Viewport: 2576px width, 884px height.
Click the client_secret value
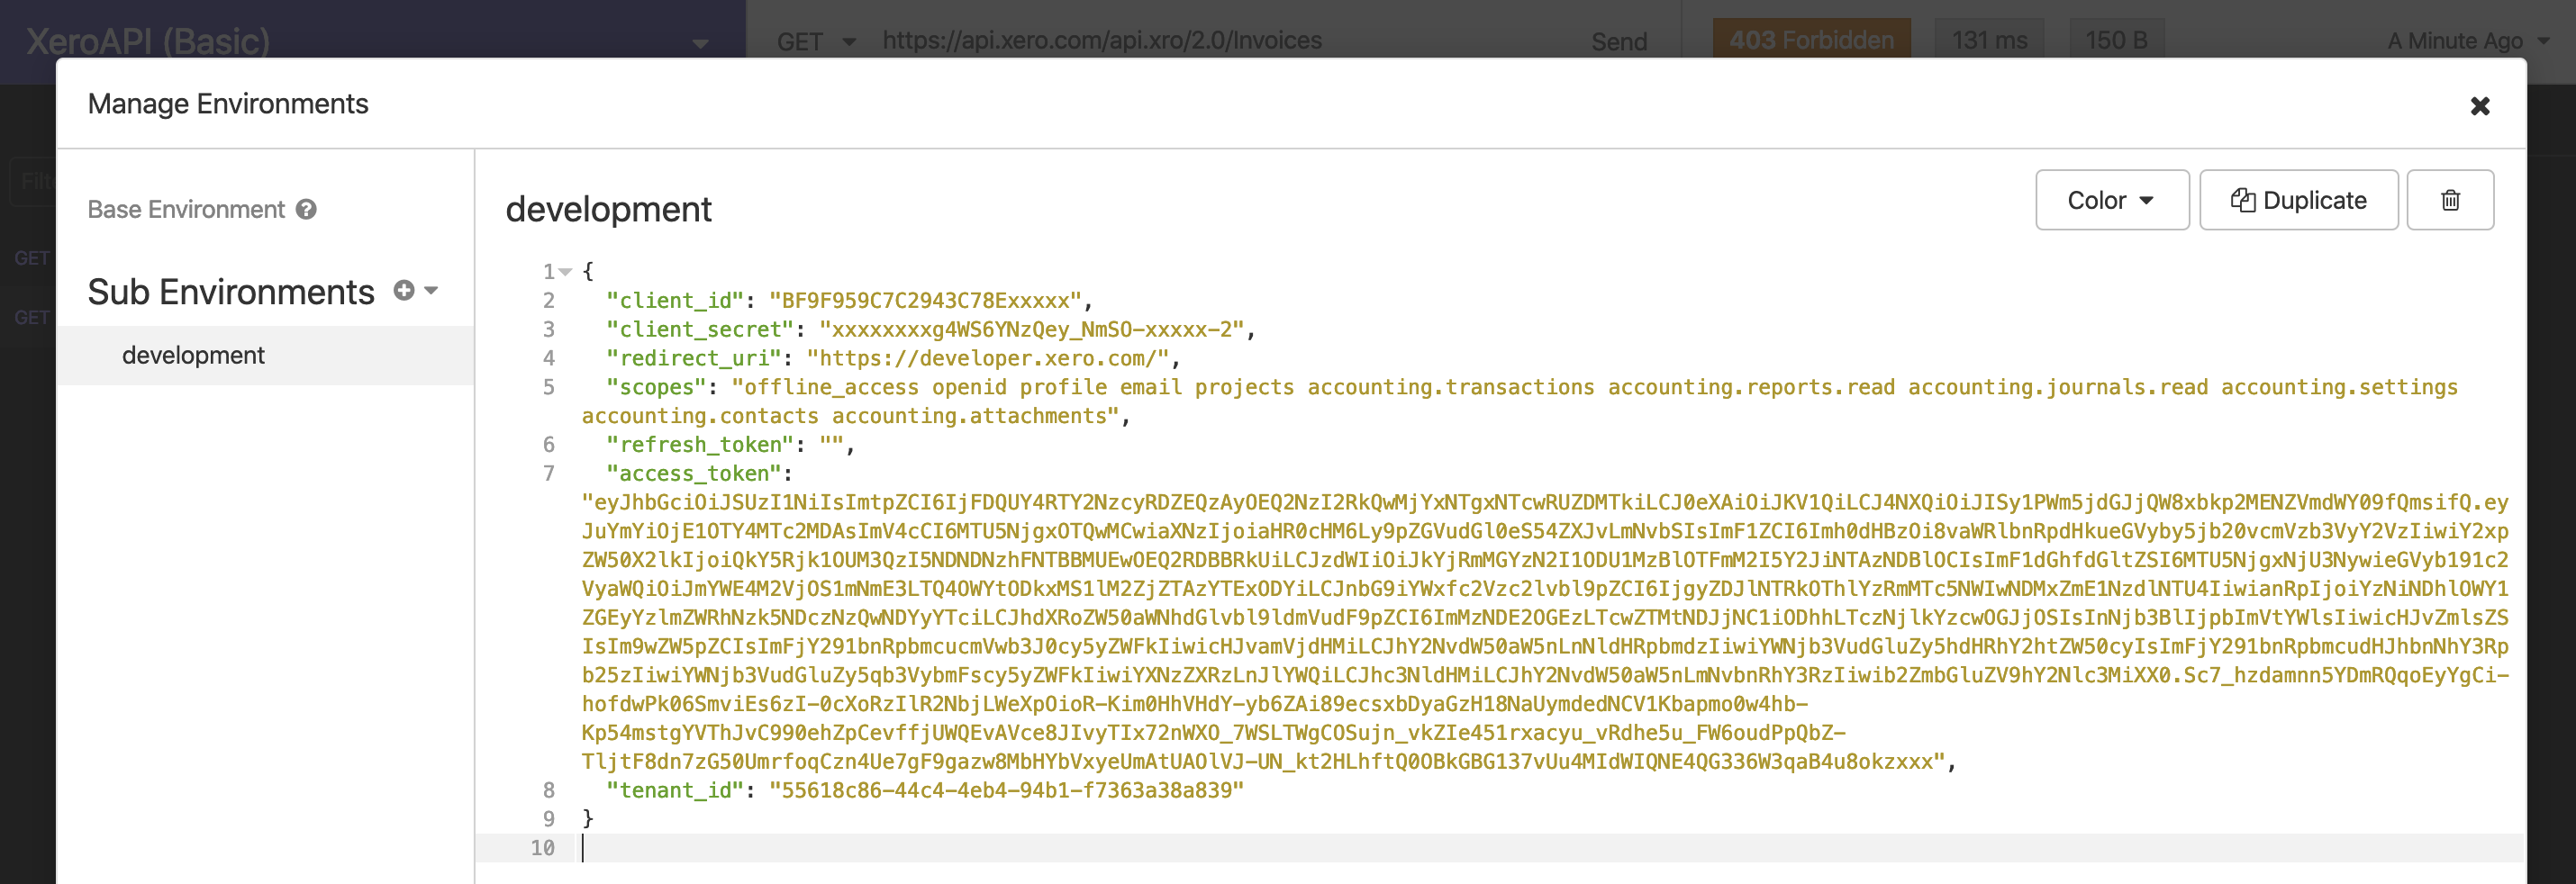pos(1031,329)
